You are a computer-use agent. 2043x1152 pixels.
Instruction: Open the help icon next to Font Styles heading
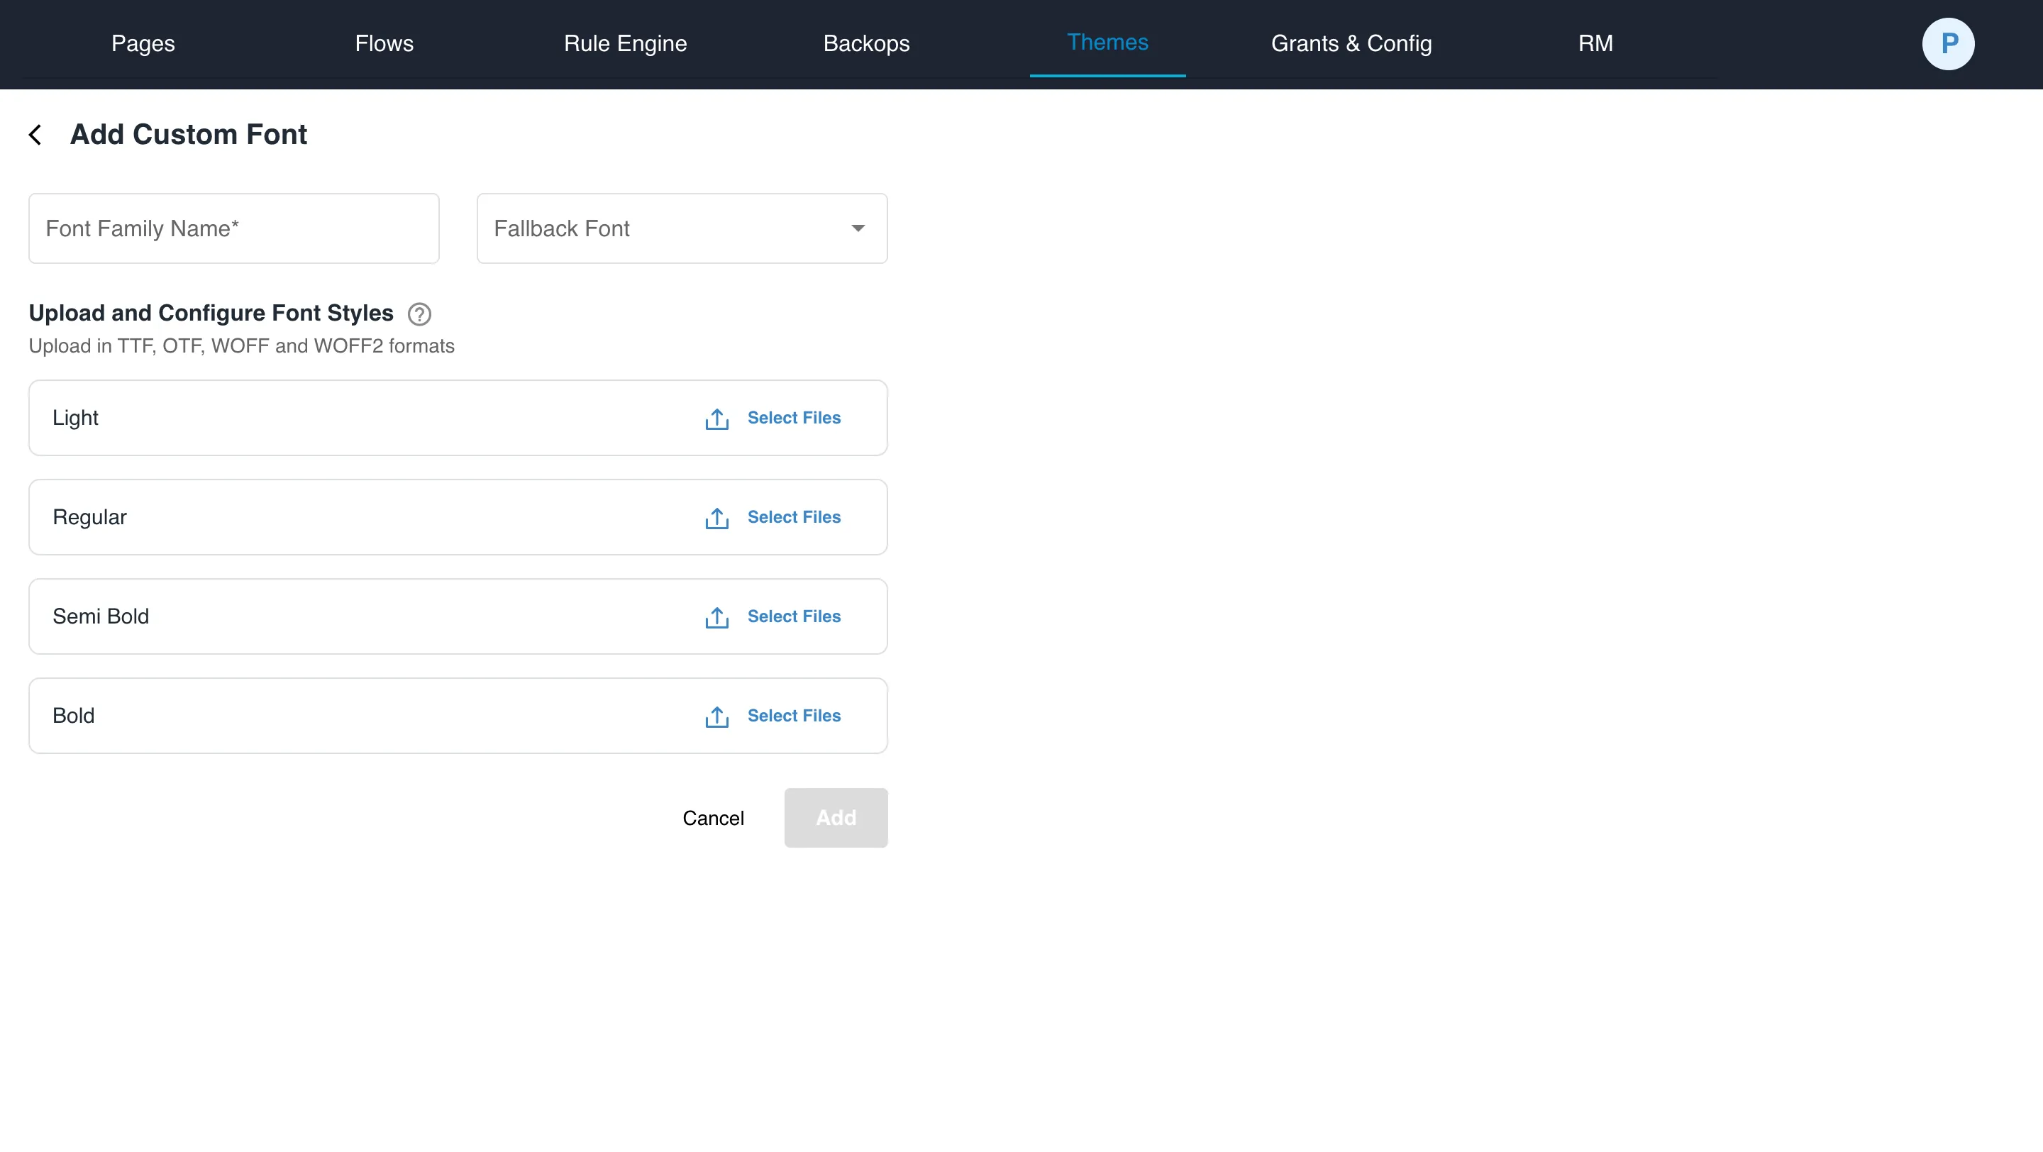point(419,315)
